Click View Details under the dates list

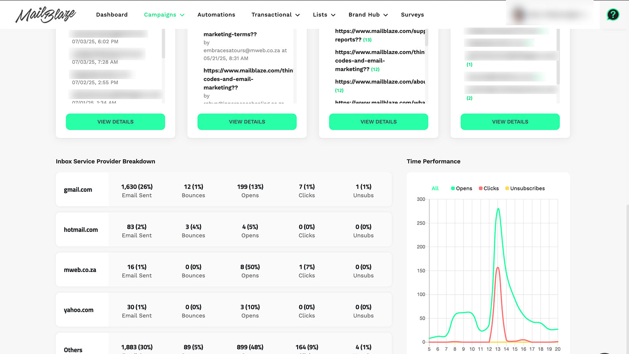click(x=116, y=122)
